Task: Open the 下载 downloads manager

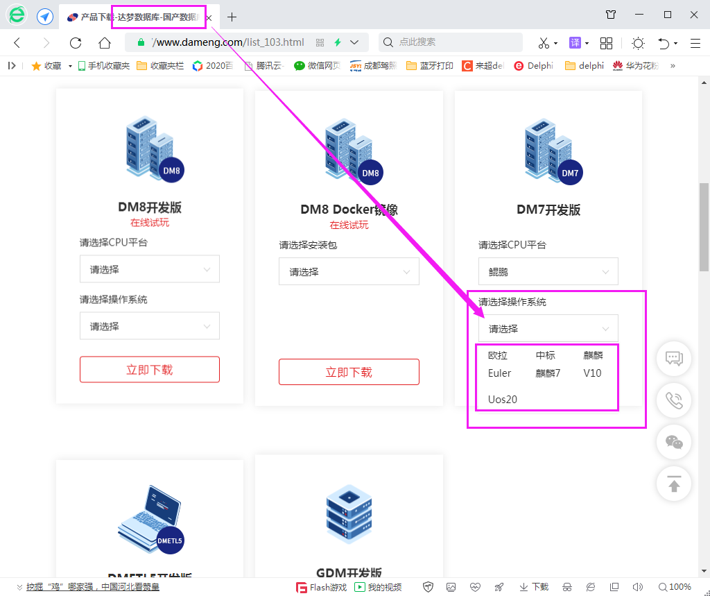Action: (x=534, y=587)
